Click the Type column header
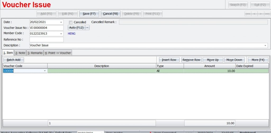This screenshot has width=271, height=133. pyautogui.click(x=170, y=66)
